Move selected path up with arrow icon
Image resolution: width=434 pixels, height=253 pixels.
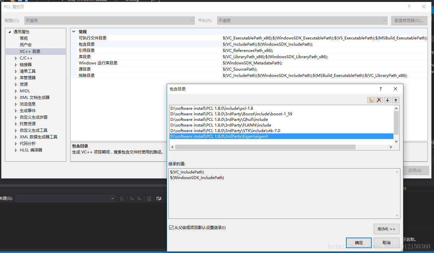396,100
